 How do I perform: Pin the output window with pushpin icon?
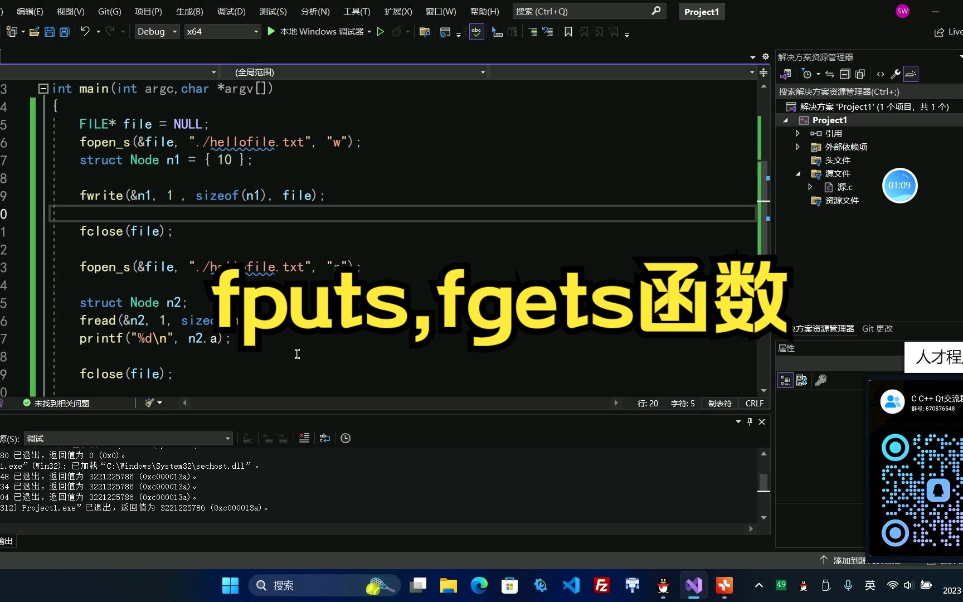click(750, 422)
